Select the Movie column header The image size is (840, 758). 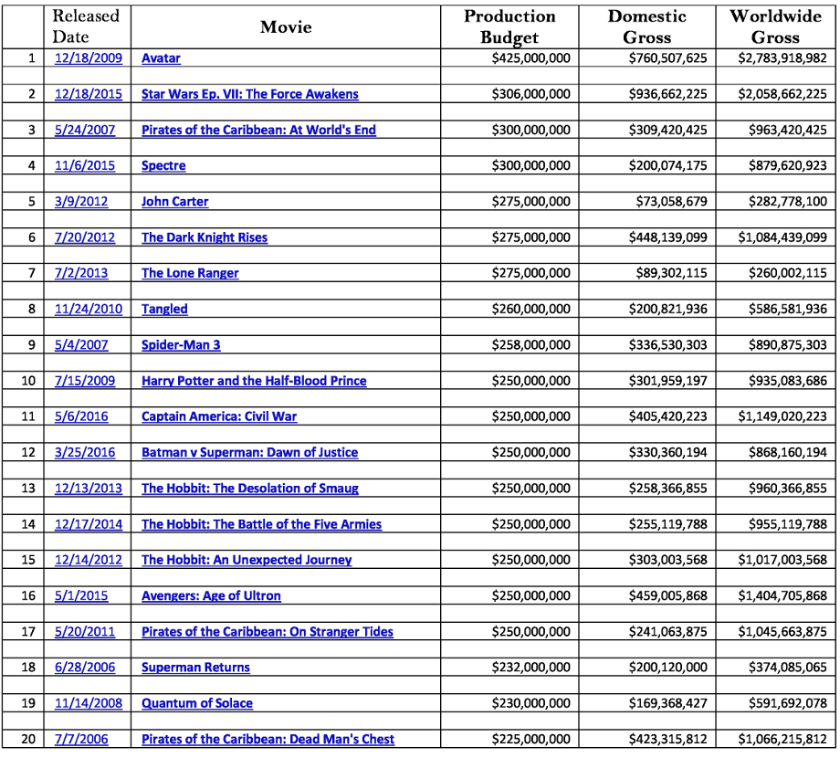286,26
